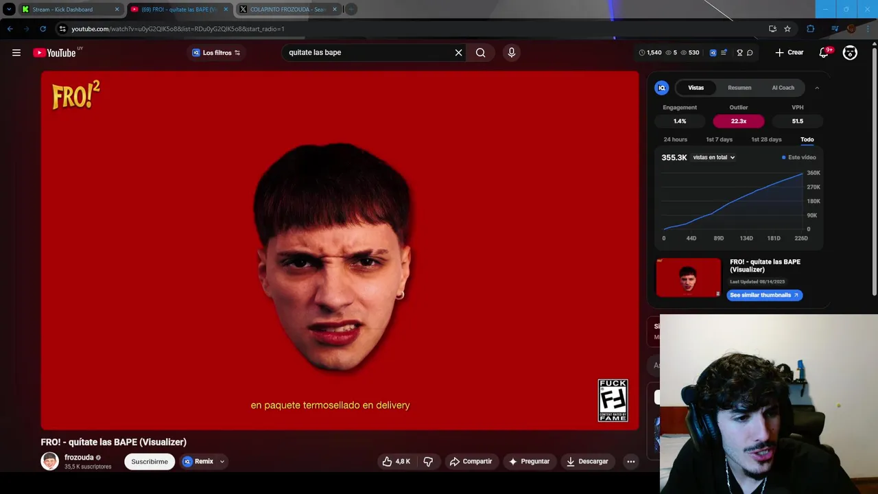Open notifications bell with 9+ badge
The height and width of the screenshot is (494, 878).
(824, 53)
